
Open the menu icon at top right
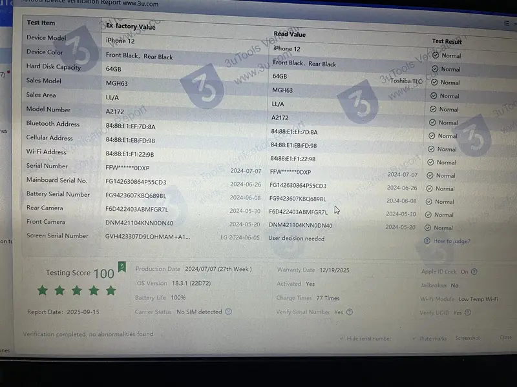(x=507, y=23)
